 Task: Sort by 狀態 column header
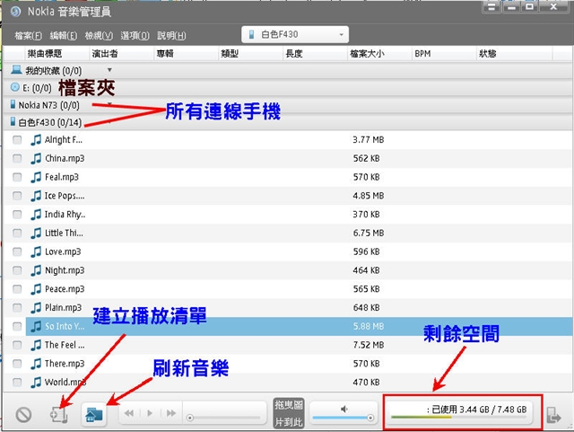[514, 54]
